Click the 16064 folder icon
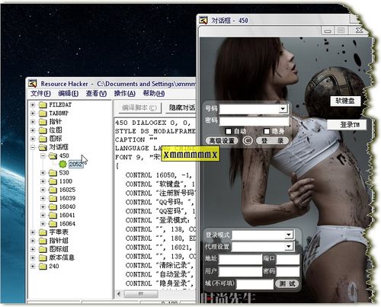The height and width of the screenshot is (307, 381). [x=53, y=224]
